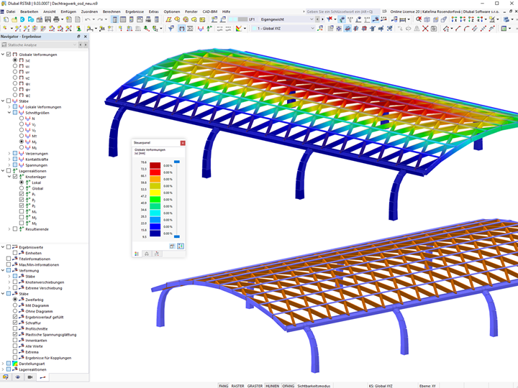Click the view in Y direction icon
The width and height of the screenshot is (518, 388).
point(463,19)
